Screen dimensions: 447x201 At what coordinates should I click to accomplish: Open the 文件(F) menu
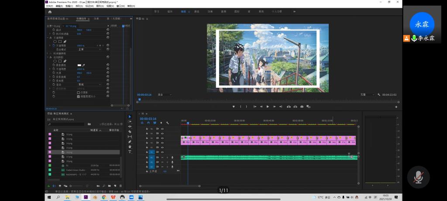pyautogui.click(x=49, y=6)
